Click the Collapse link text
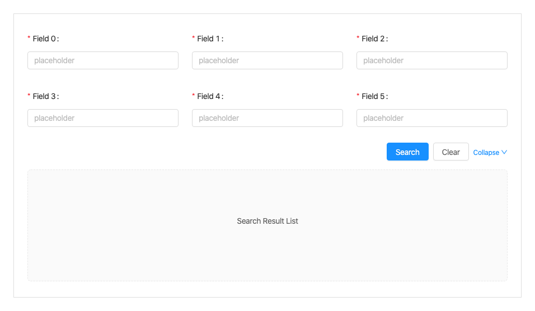The height and width of the screenshot is (311, 535). coord(486,152)
